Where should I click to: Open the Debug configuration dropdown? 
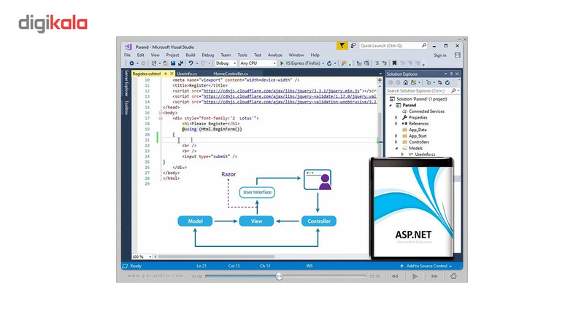pos(226,63)
